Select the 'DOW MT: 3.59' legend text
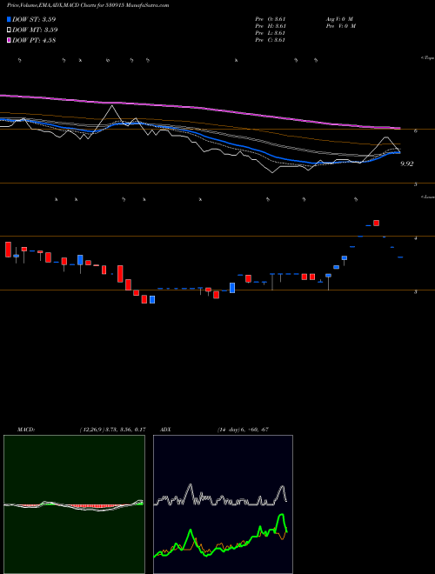The image size is (435, 574). [35, 30]
